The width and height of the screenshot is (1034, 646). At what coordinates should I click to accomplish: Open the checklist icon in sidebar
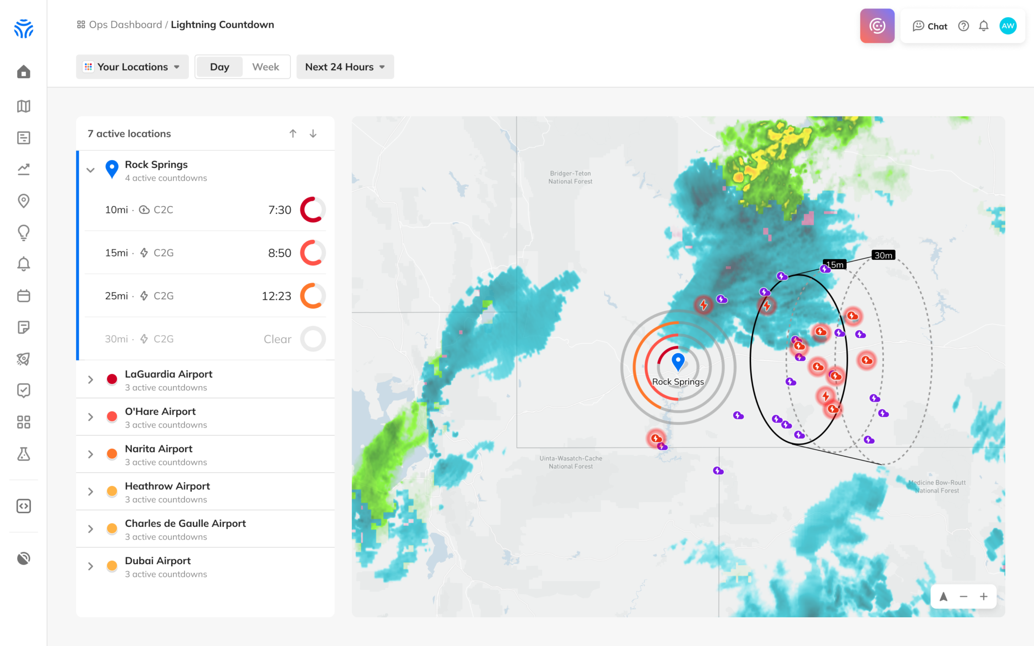tap(23, 390)
